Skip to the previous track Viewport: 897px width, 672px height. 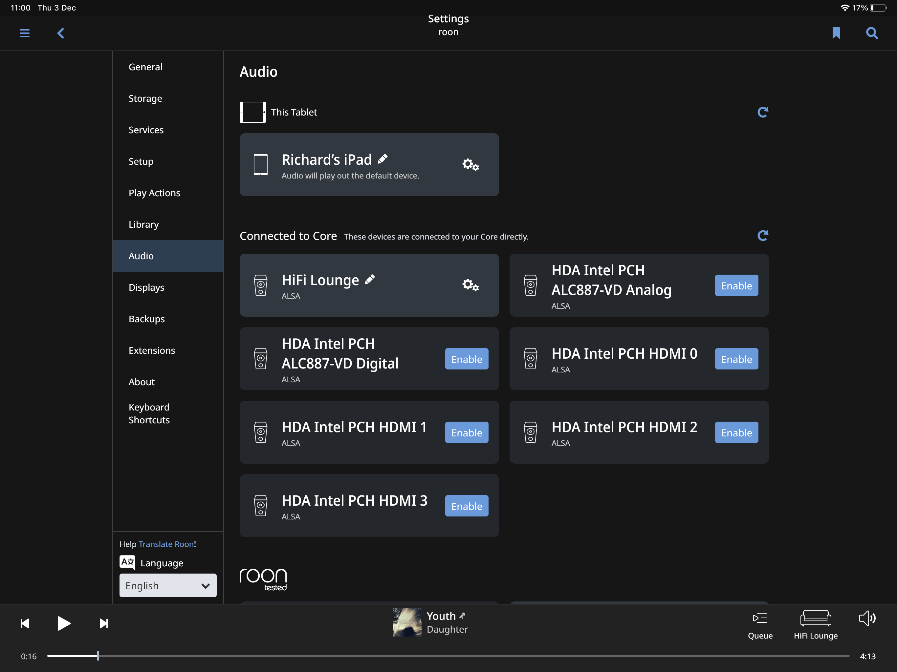(25, 623)
